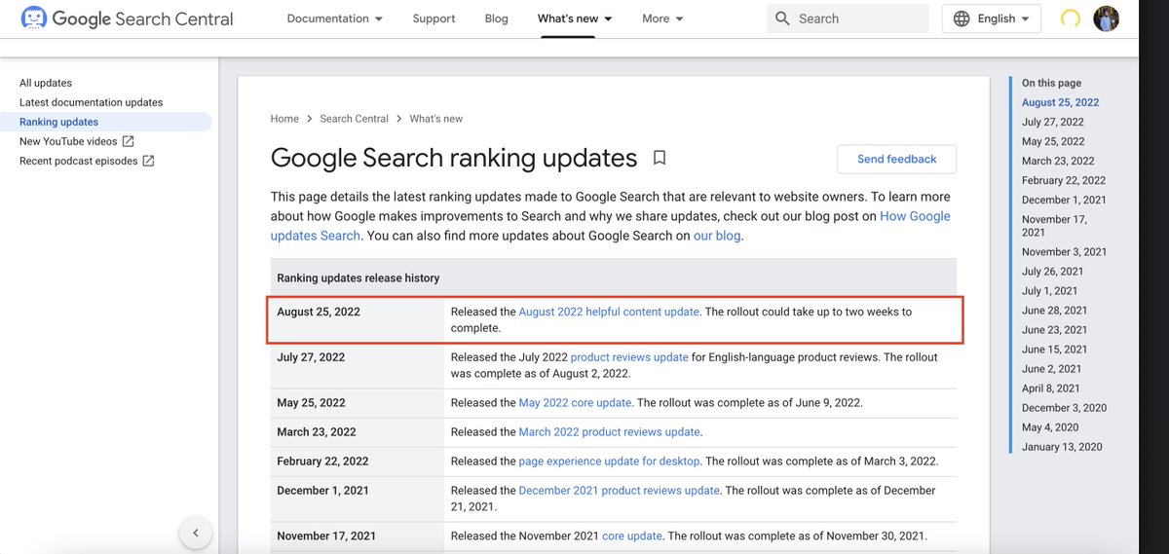Viewport: 1169px width, 554px height.
Task: Open the What's new breadcrumb
Action: tap(436, 119)
